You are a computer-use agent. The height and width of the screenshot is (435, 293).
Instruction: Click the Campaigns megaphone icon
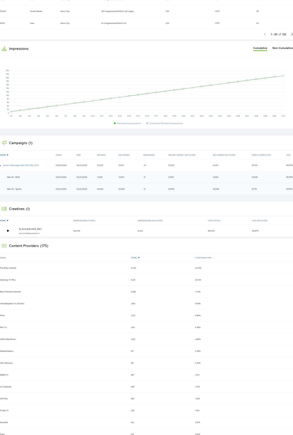click(x=4, y=143)
